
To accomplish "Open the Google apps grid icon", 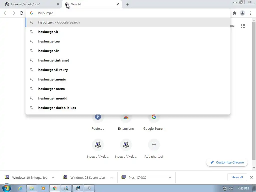I will (243, 26).
